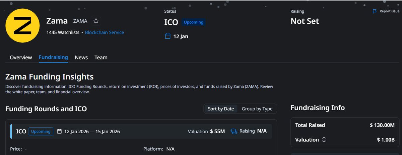The image size is (402, 155).
Task: Click the calendar icon in ICO round row
Action: pos(59,131)
